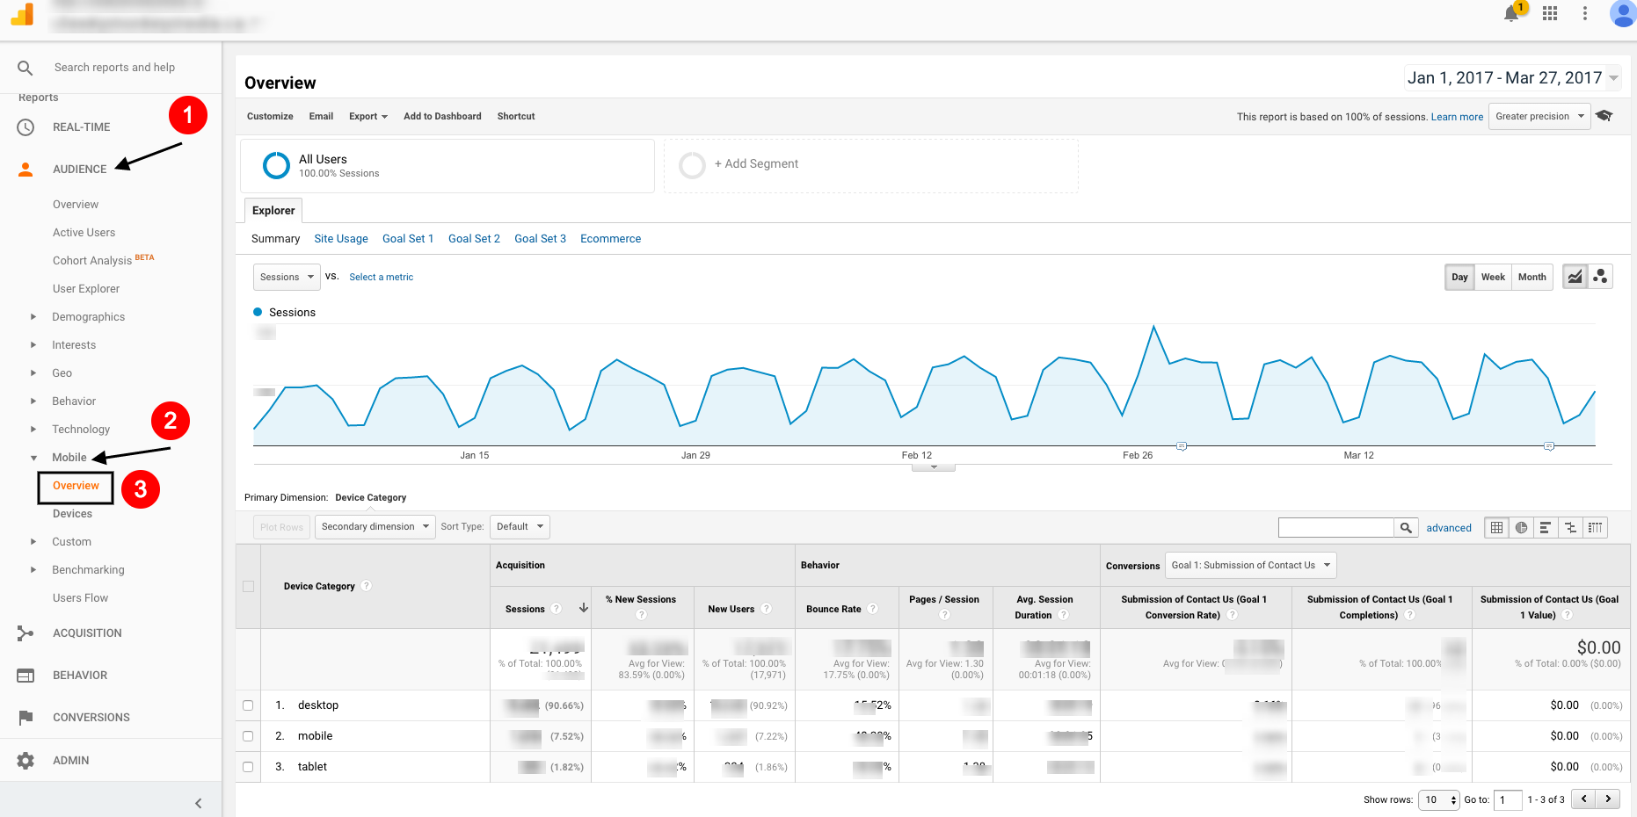Switch to the Goal Set 1 tab

[x=408, y=239]
